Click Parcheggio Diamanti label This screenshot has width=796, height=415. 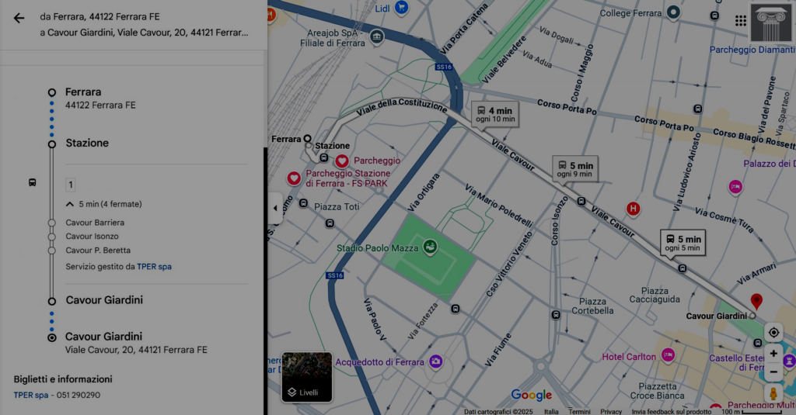tap(752, 50)
